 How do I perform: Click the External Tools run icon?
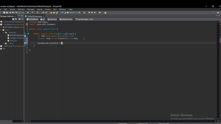click(38, 13)
